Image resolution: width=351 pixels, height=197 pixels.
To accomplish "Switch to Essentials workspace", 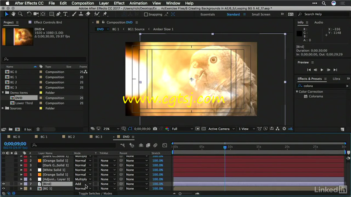I will 208,14.
